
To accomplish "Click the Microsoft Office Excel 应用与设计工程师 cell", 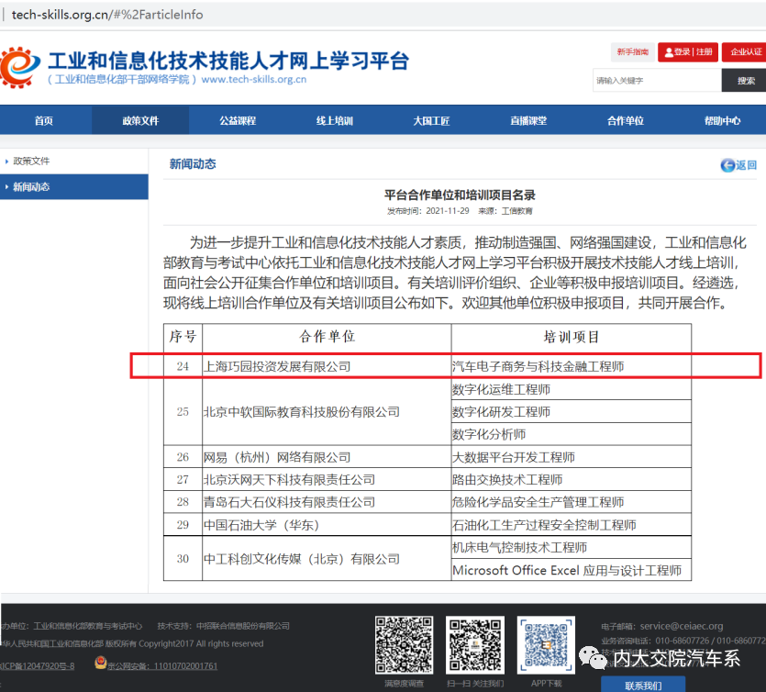I will point(572,570).
